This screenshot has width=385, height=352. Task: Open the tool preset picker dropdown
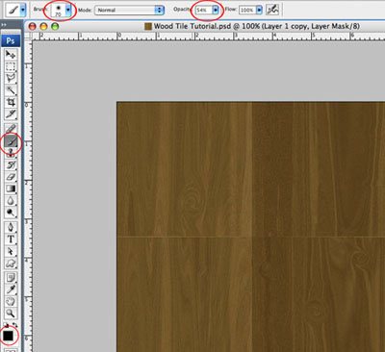coord(23,10)
